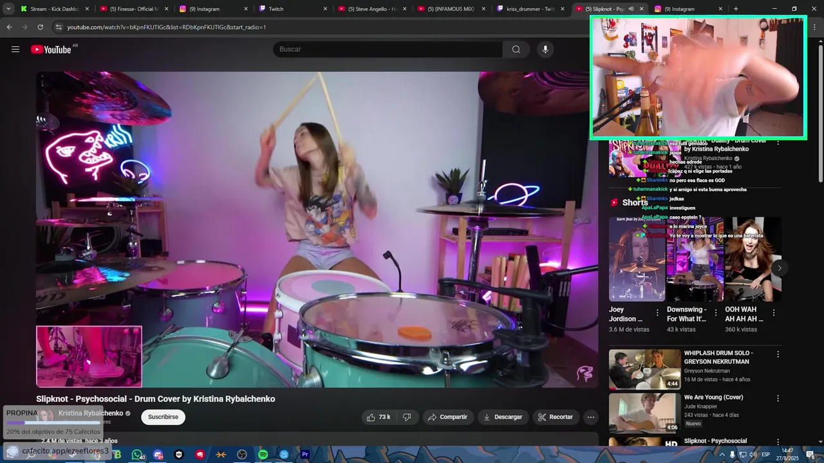
Task: Open the system volume icon
Action: pos(753,455)
